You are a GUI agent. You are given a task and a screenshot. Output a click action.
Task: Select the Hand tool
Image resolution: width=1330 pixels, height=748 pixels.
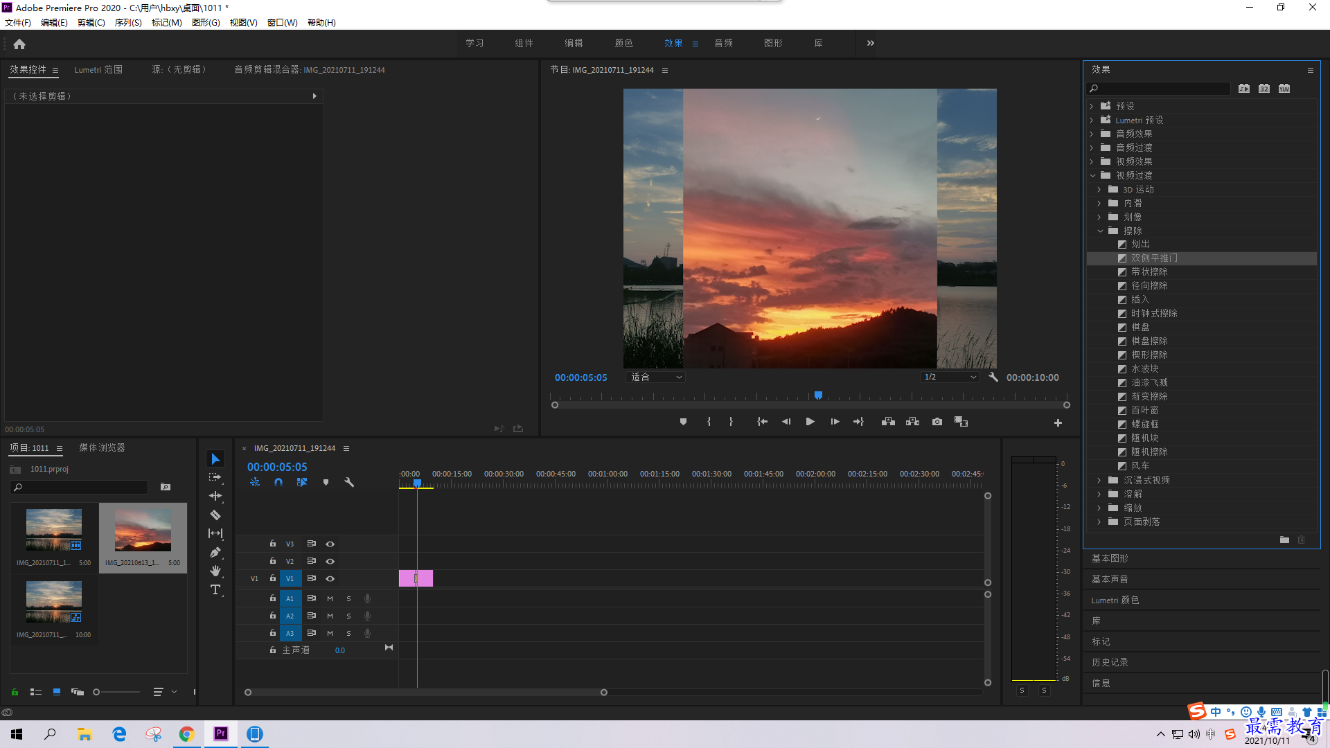[x=215, y=571]
